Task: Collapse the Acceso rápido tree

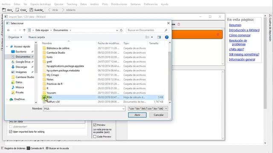Action: (x=7, y=46)
